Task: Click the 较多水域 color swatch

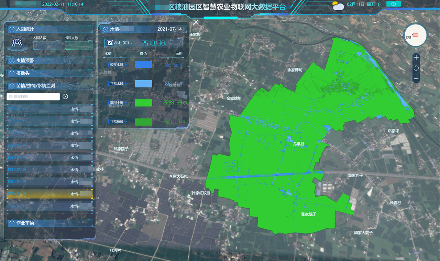Action: 143,64
